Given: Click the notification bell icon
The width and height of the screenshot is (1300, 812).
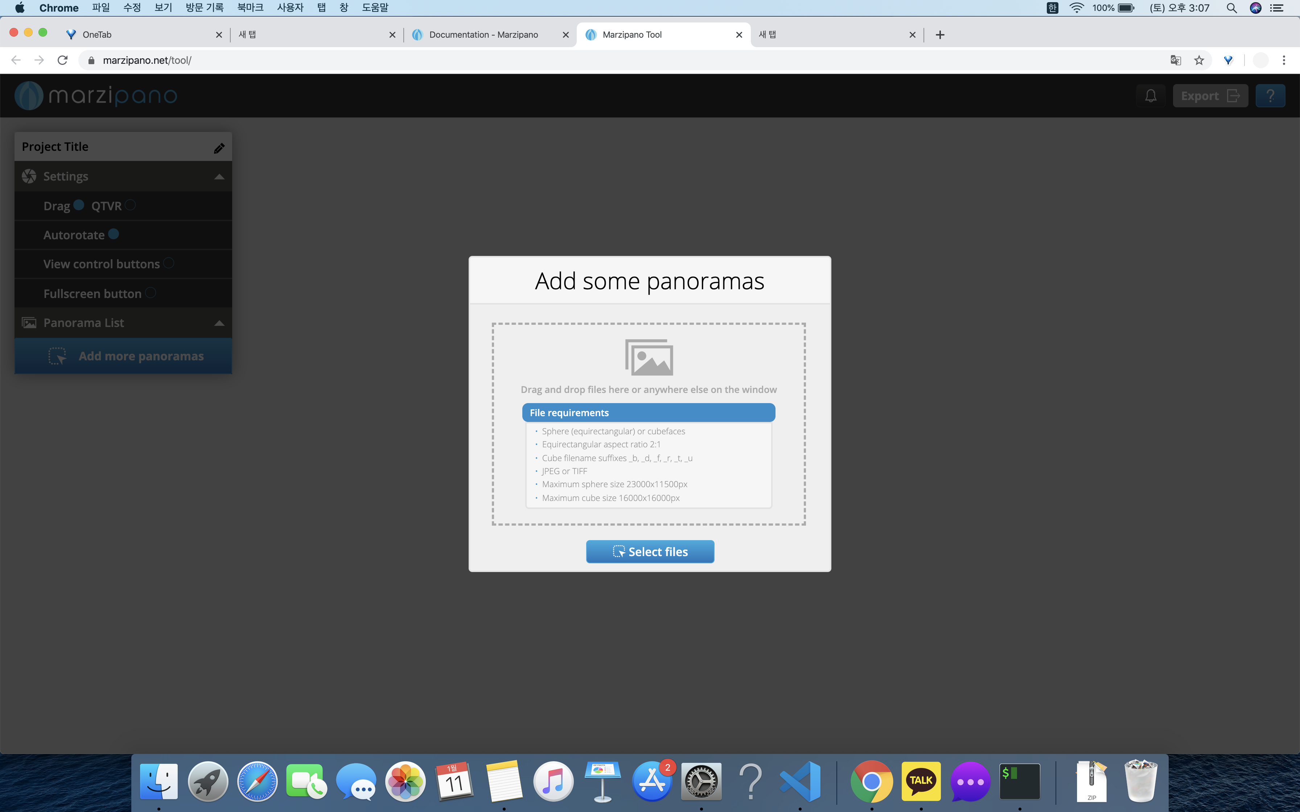Looking at the screenshot, I should pyautogui.click(x=1150, y=96).
